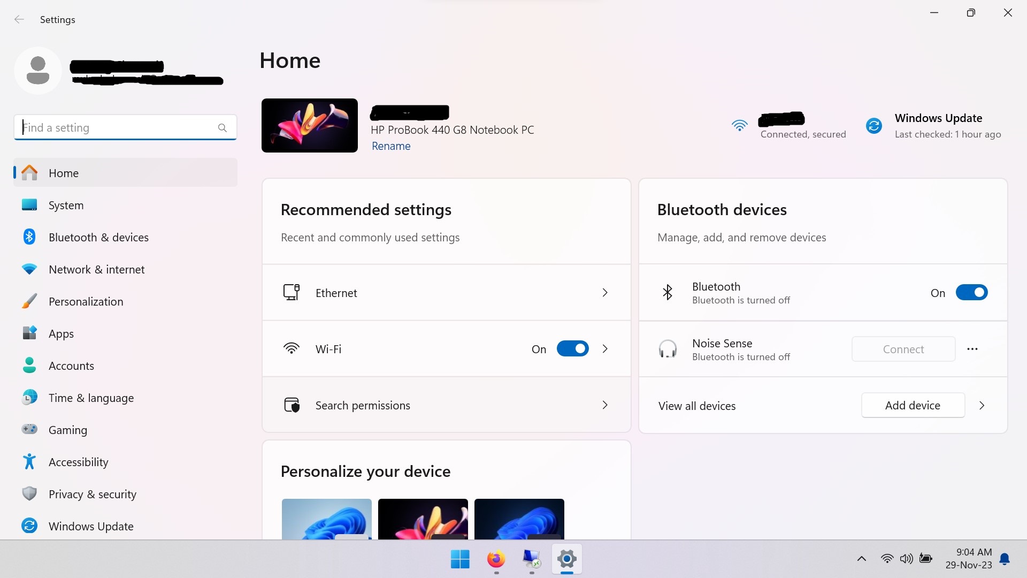1027x578 pixels.
Task: Rename the HP ProBook device
Action: click(391, 146)
